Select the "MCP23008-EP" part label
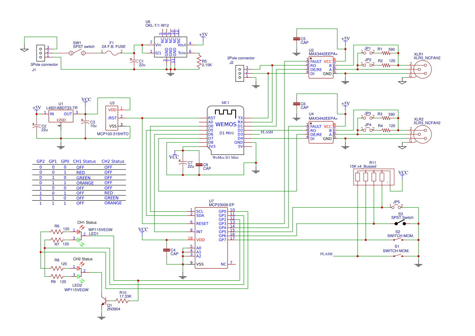 [221, 205]
